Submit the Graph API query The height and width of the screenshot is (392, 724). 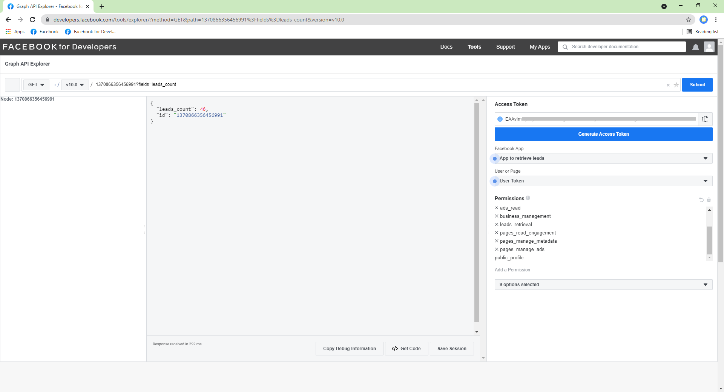click(697, 85)
